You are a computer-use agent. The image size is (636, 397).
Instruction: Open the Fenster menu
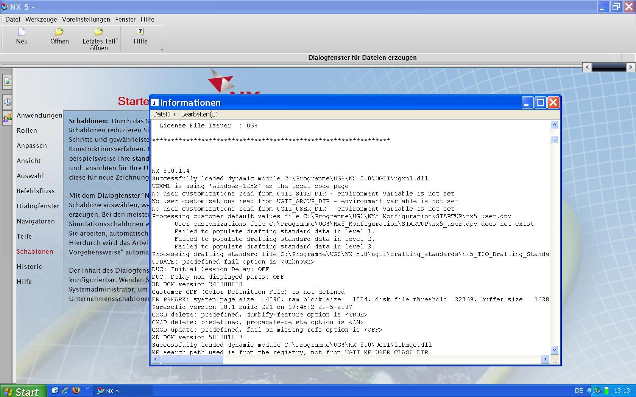125,19
